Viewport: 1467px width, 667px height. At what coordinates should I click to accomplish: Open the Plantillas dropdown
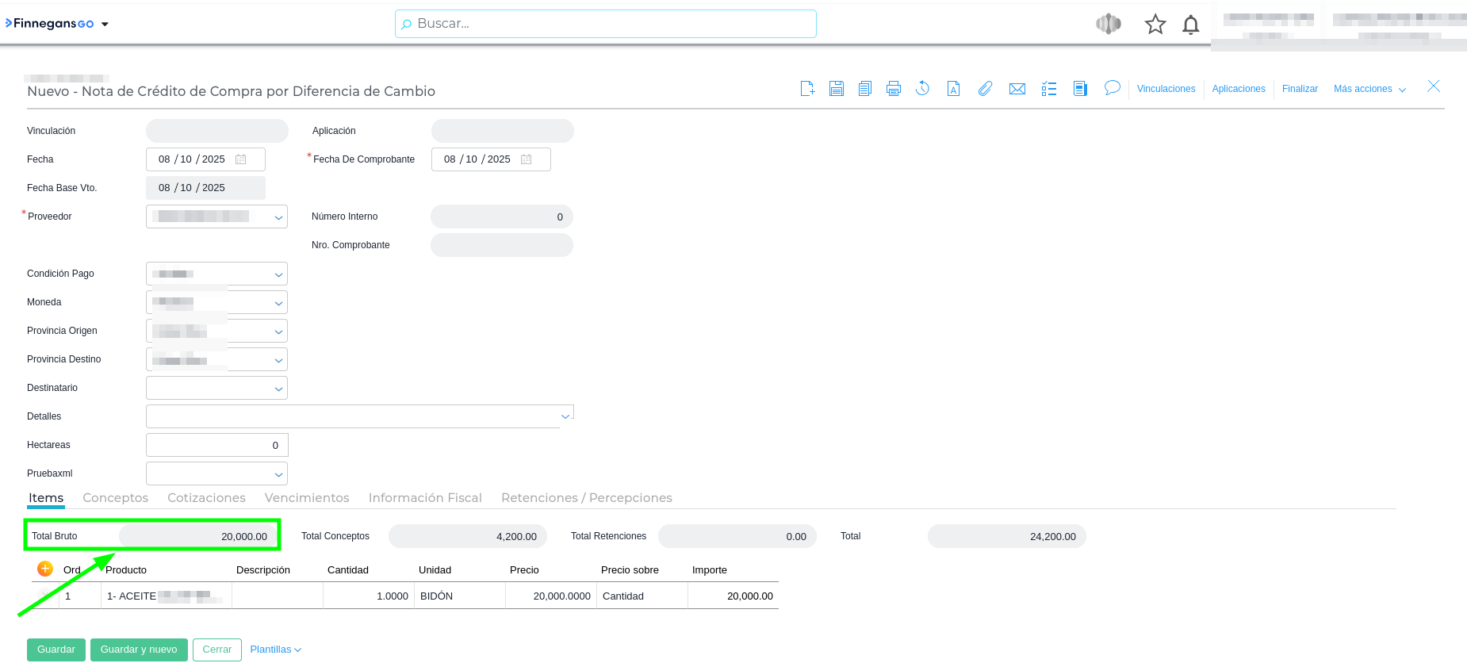(x=275, y=650)
